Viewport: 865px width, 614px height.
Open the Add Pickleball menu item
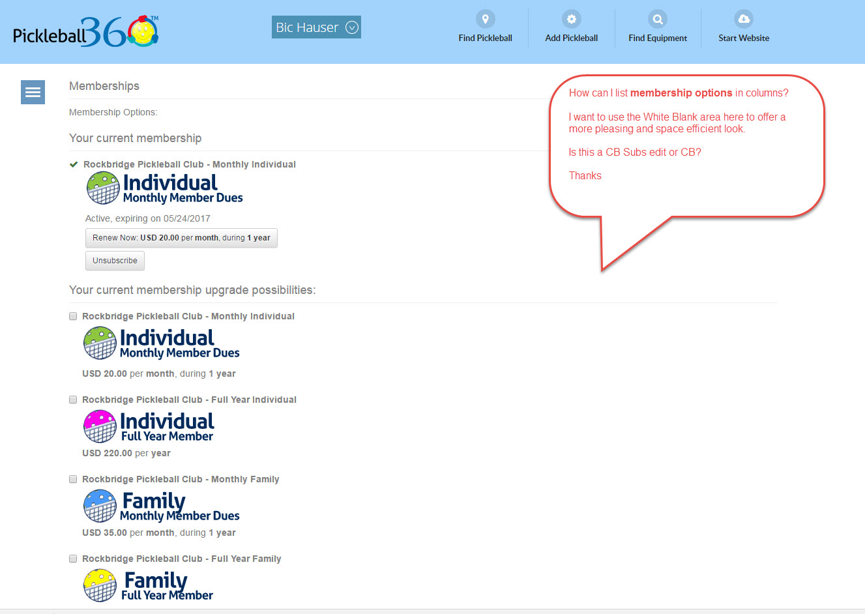coord(571,38)
